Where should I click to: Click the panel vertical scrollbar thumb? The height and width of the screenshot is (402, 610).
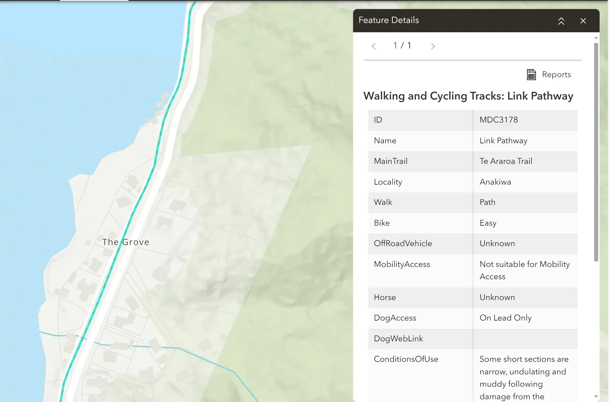pos(596,152)
